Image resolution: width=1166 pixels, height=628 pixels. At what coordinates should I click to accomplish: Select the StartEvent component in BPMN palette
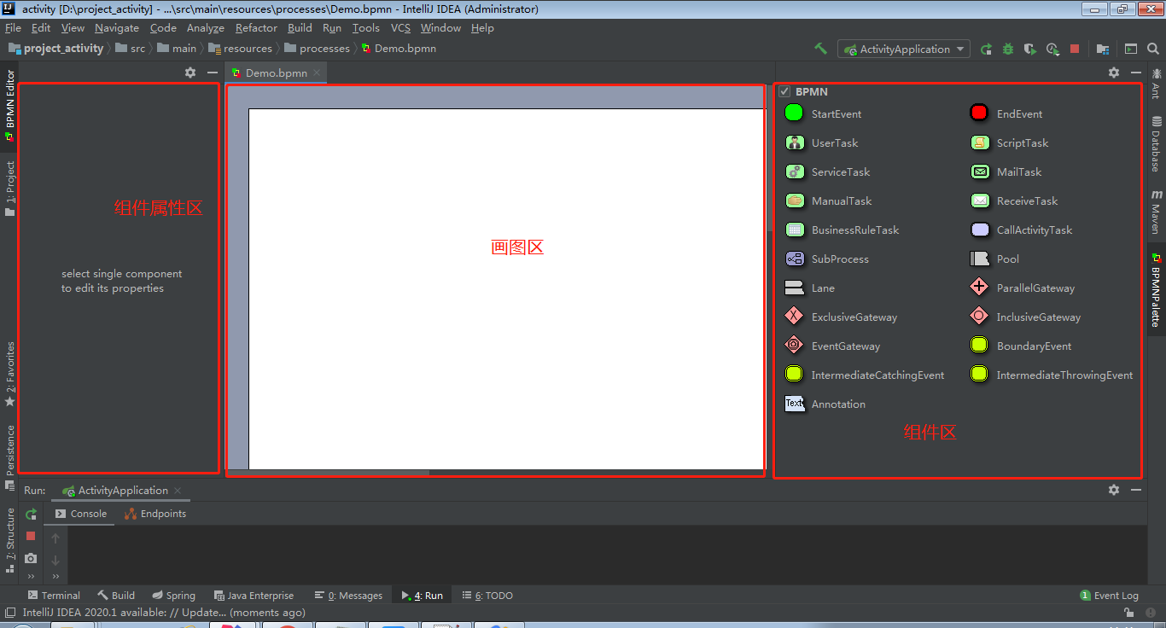(x=839, y=113)
